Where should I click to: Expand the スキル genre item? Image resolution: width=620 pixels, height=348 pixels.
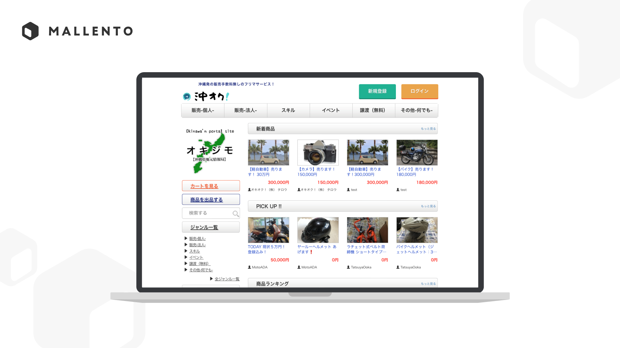click(194, 251)
